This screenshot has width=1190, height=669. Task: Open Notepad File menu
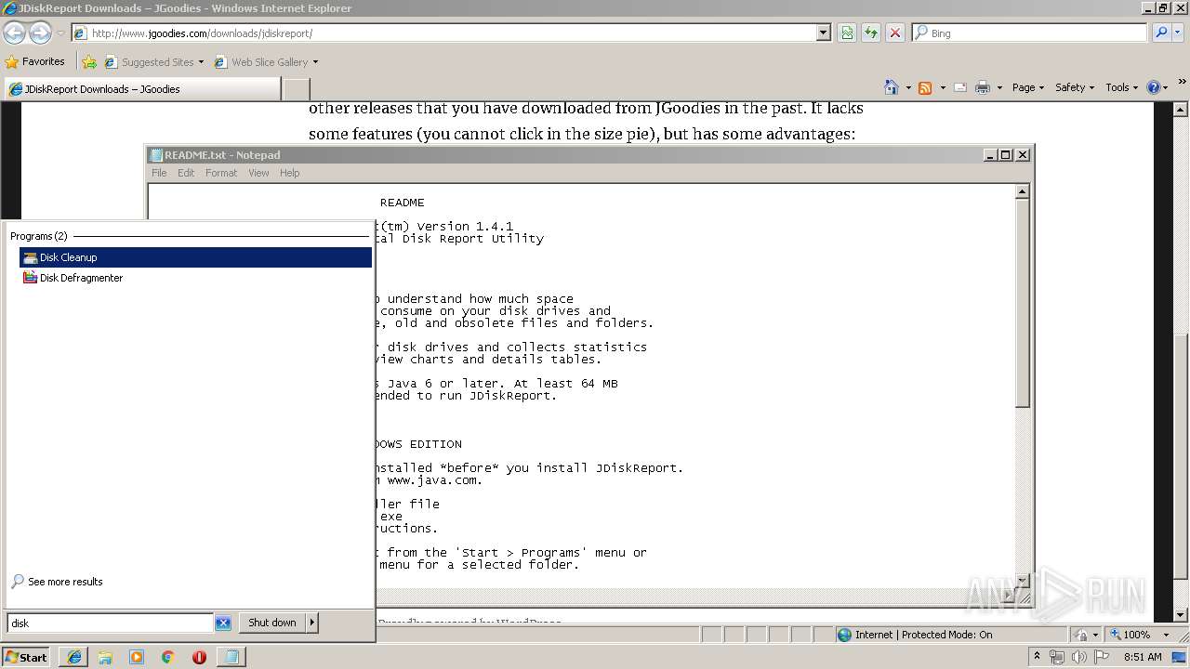coord(159,173)
